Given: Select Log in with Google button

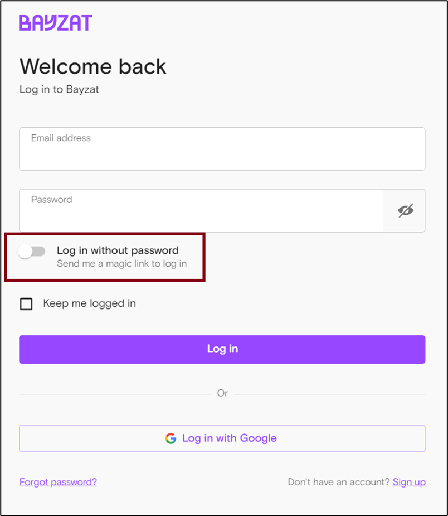Looking at the screenshot, I should [222, 438].
